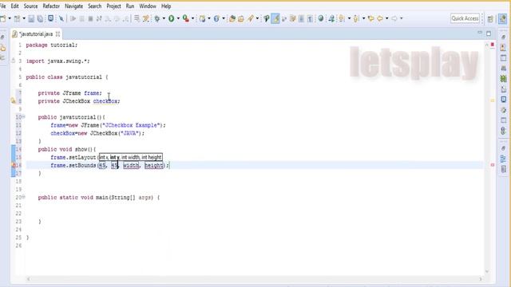Screen dimensions: 511x287
Task: Click the New Java Package icon
Action: click(202, 18)
